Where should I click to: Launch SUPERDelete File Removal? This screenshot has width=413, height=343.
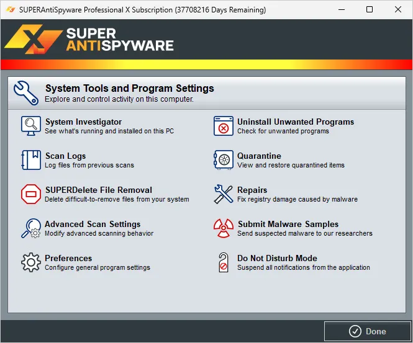coord(99,190)
